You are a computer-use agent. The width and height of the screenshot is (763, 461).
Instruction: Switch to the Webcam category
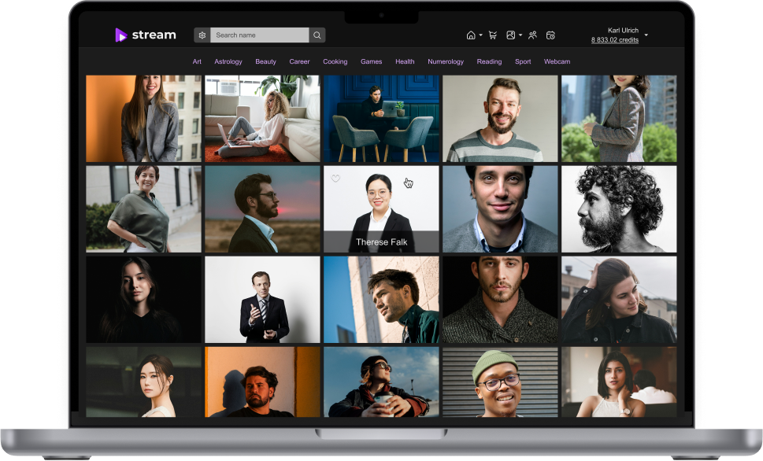point(557,61)
